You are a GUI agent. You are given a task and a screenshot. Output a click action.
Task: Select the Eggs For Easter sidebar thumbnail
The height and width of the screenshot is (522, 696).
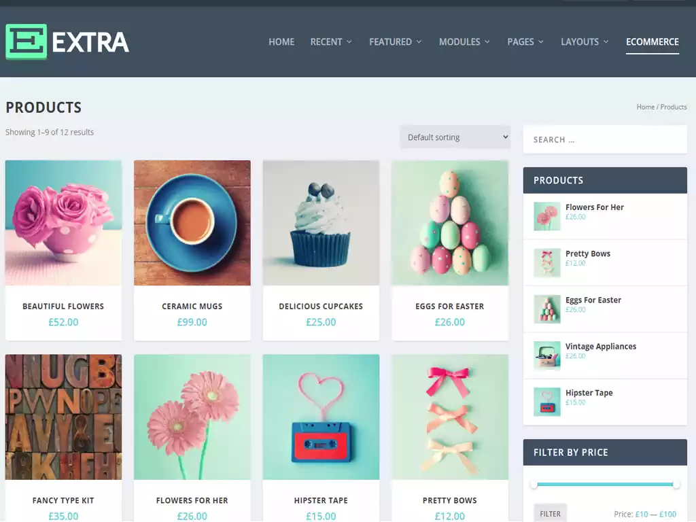547,309
